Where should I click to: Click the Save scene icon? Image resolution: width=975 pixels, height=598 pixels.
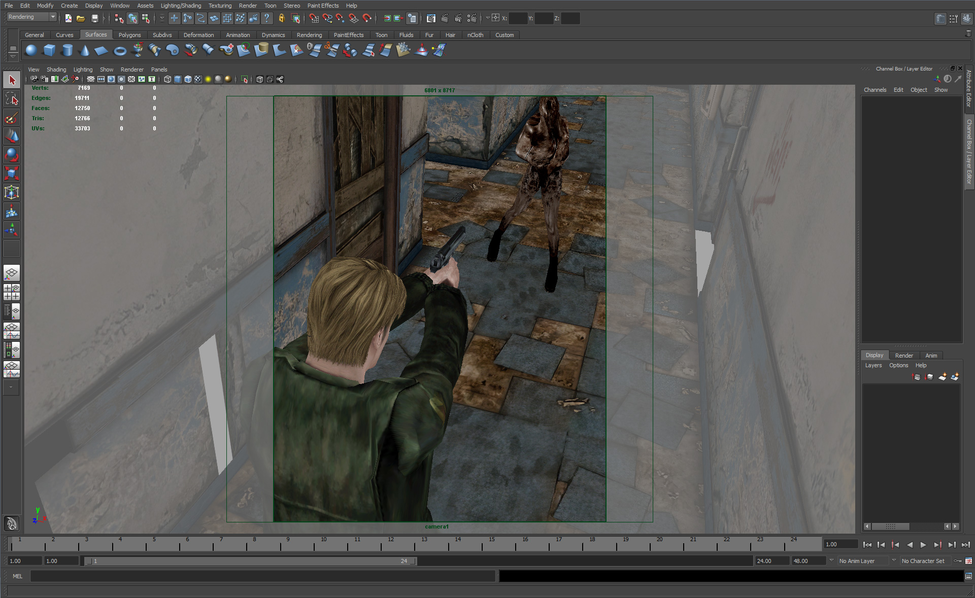(94, 19)
